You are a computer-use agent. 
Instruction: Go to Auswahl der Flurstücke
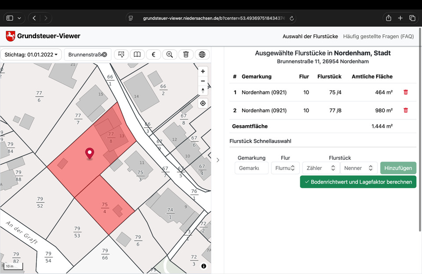310,36
